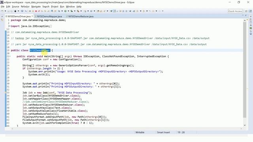Click the horizontal scrollbar right arrow
This screenshot has width=253, height=142.
point(241,129)
